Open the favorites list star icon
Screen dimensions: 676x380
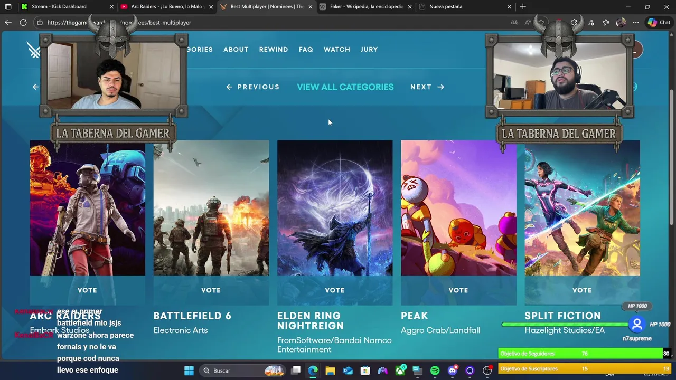coord(606,22)
